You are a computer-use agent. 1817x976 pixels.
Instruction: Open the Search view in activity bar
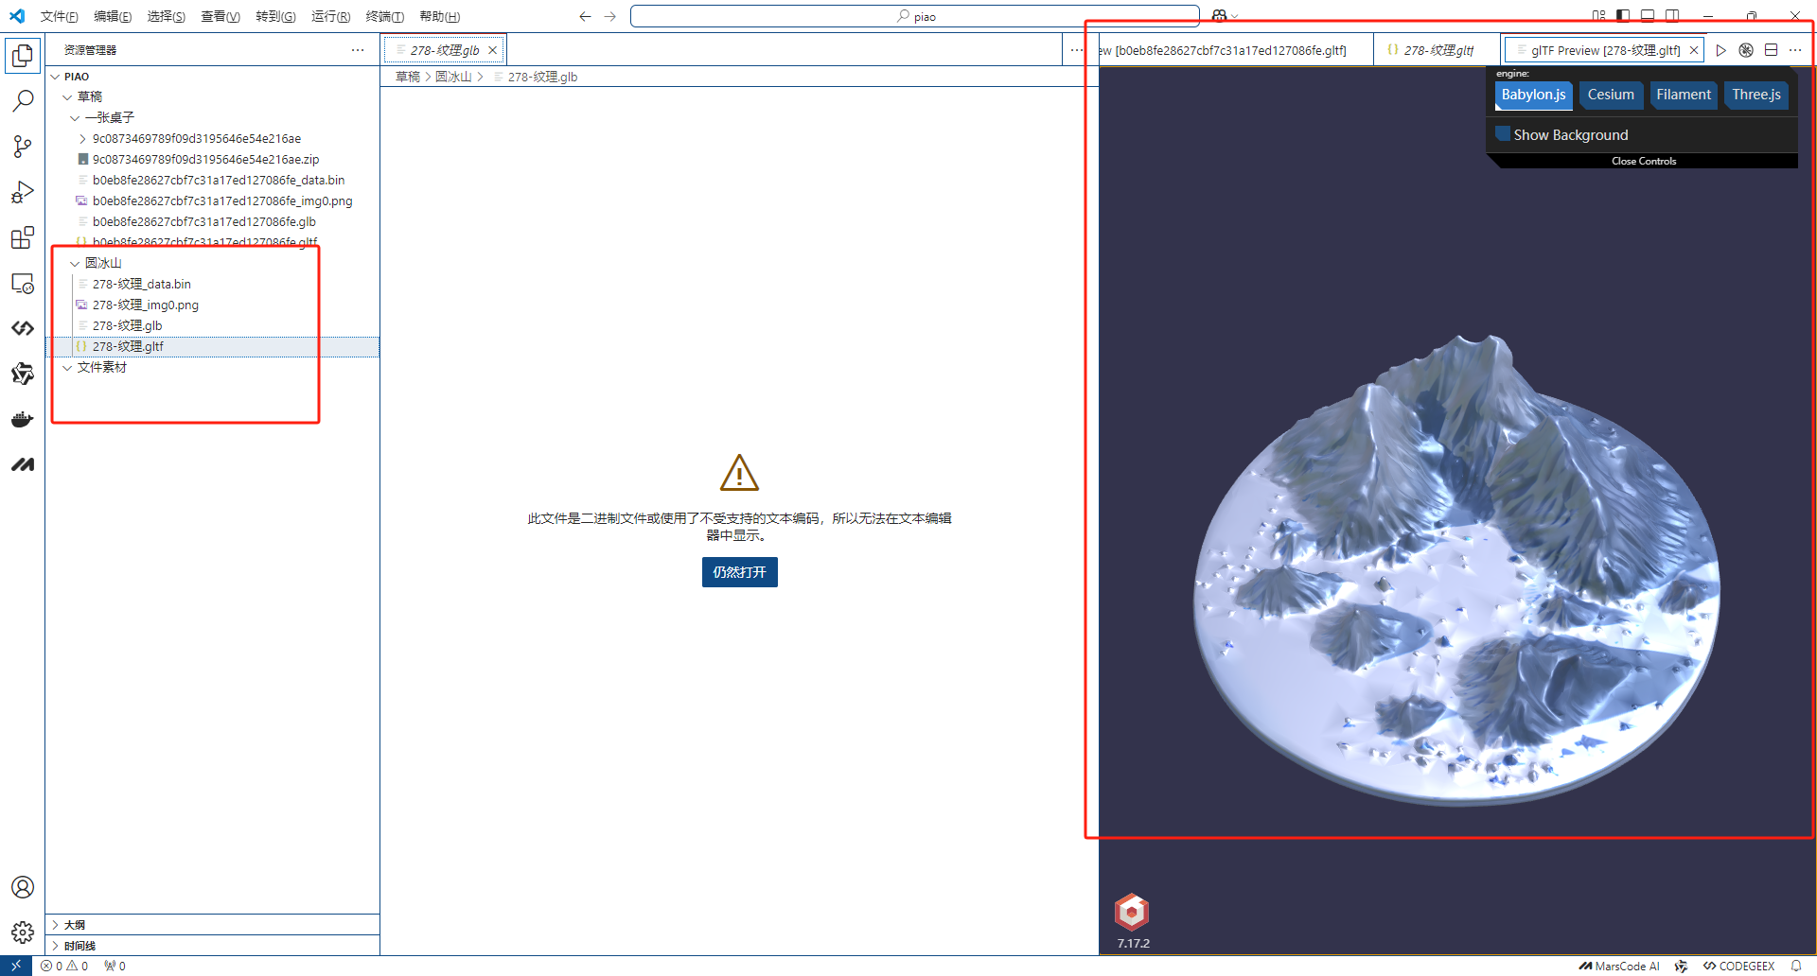click(x=23, y=100)
